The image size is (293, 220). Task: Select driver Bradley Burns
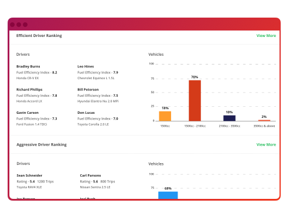coord(28,66)
